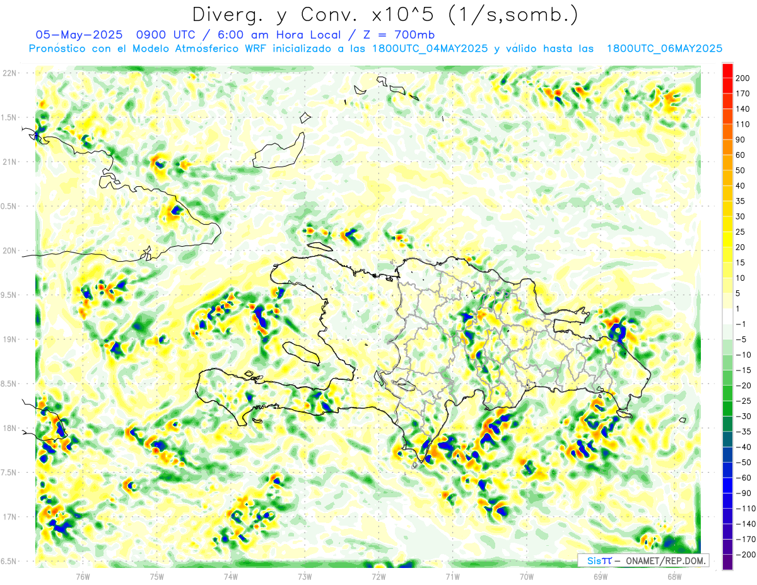Click the '68W' longitude label
Image resolution: width=757 pixels, height=585 pixels.
tap(674, 577)
